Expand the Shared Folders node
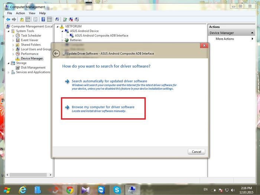Screen dimensions: 260x195 pyautogui.click(x=13, y=45)
